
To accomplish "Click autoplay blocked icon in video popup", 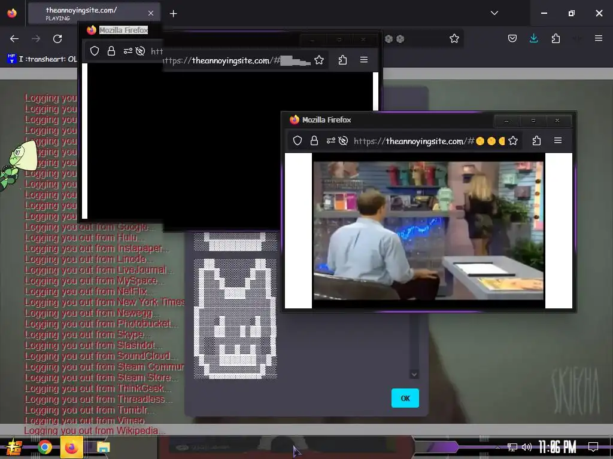I will click(x=343, y=140).
